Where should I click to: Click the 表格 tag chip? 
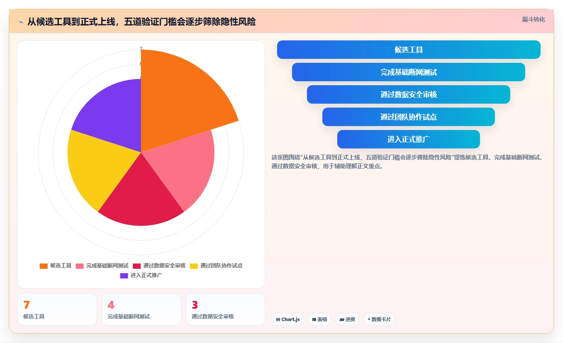click(x=319, y=319)
